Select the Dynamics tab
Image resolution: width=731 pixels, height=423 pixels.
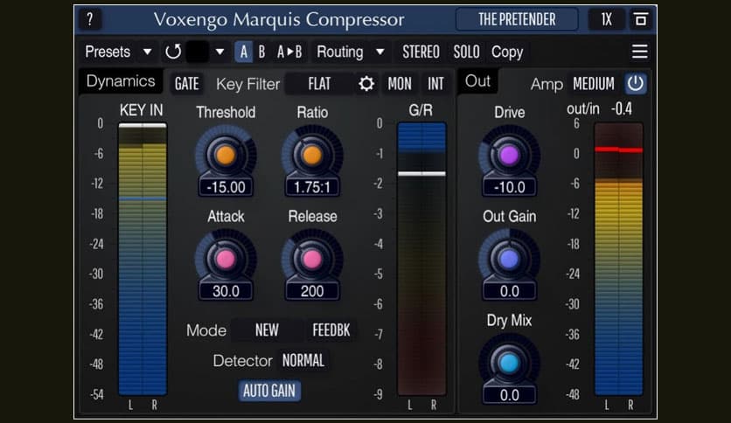tap(121, 81)
